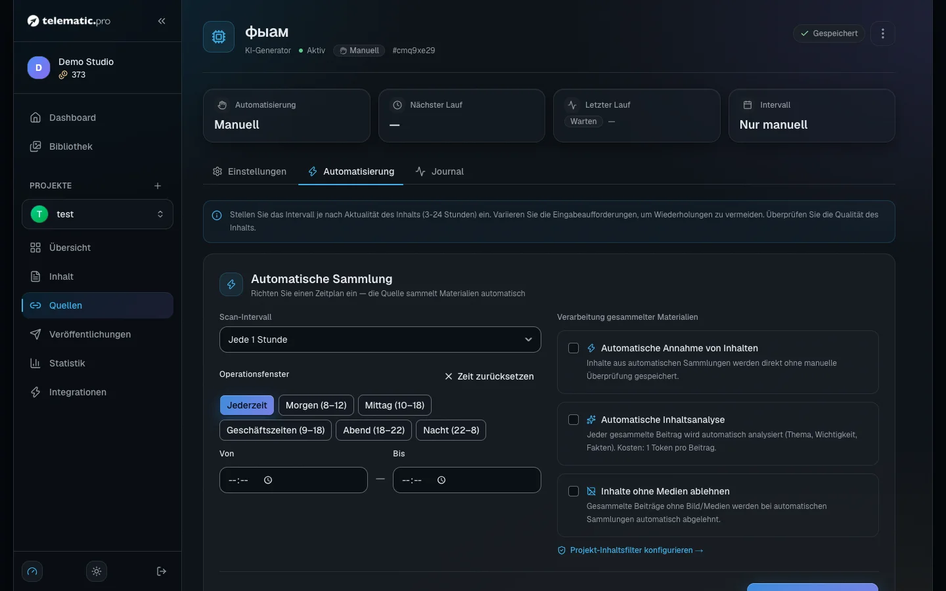
Task: Click the Gespeichert saved status badge
Action: 829,33
